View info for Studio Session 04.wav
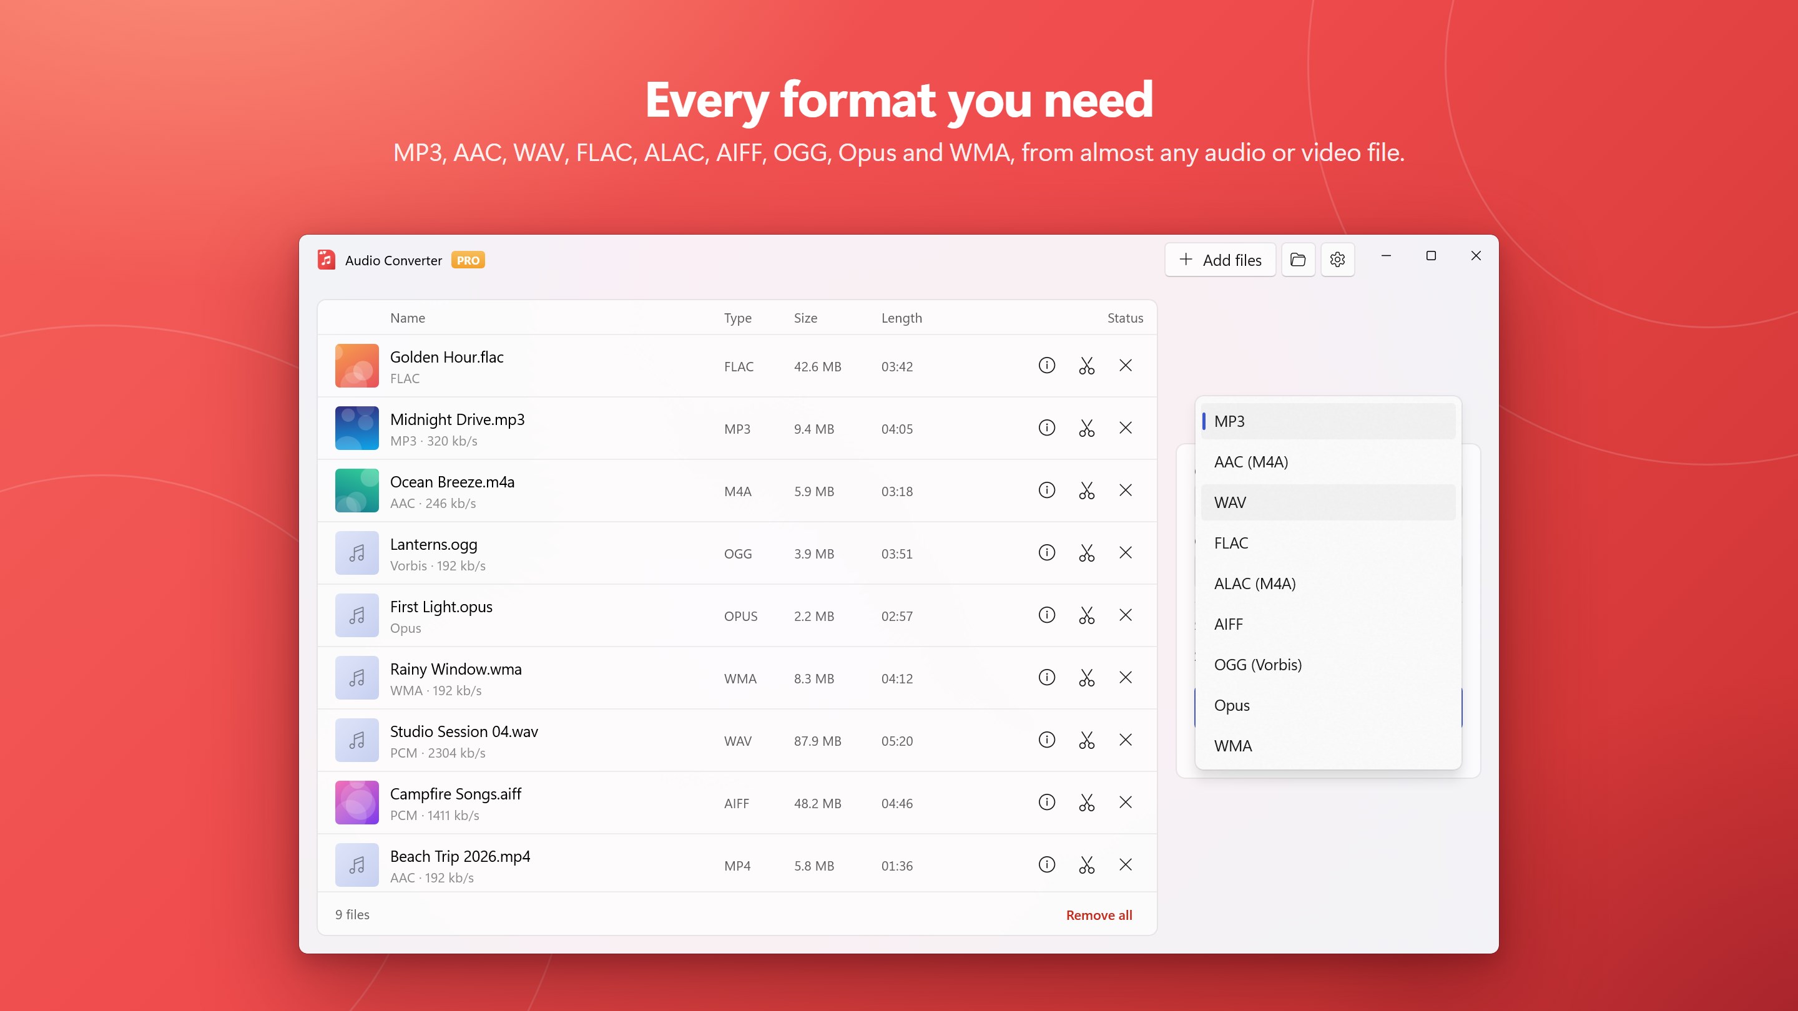This screenshot has height=1011, width=1798. 1046,740
